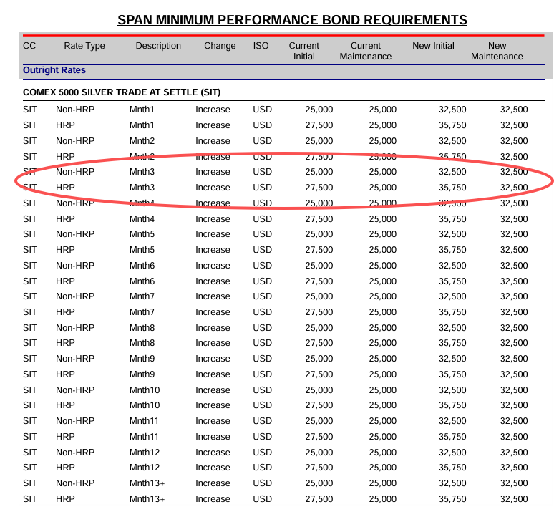Select the Current Maintenance column header

tap(366, 51)
